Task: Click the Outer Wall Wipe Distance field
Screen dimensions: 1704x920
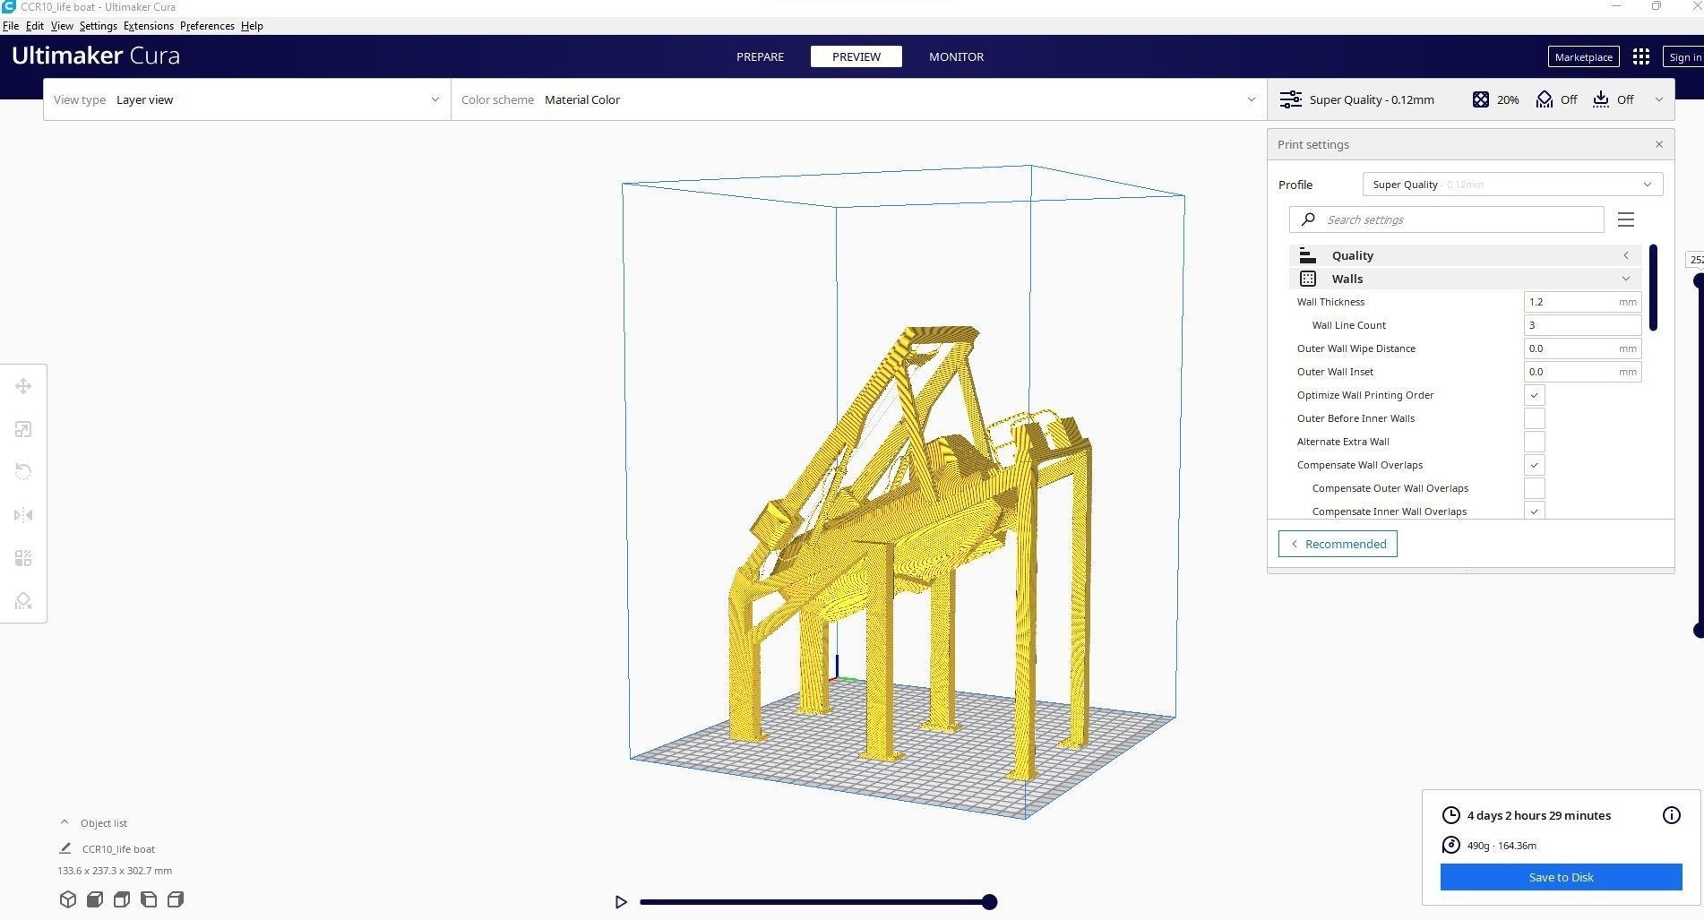Action: tap(1582, 348)
